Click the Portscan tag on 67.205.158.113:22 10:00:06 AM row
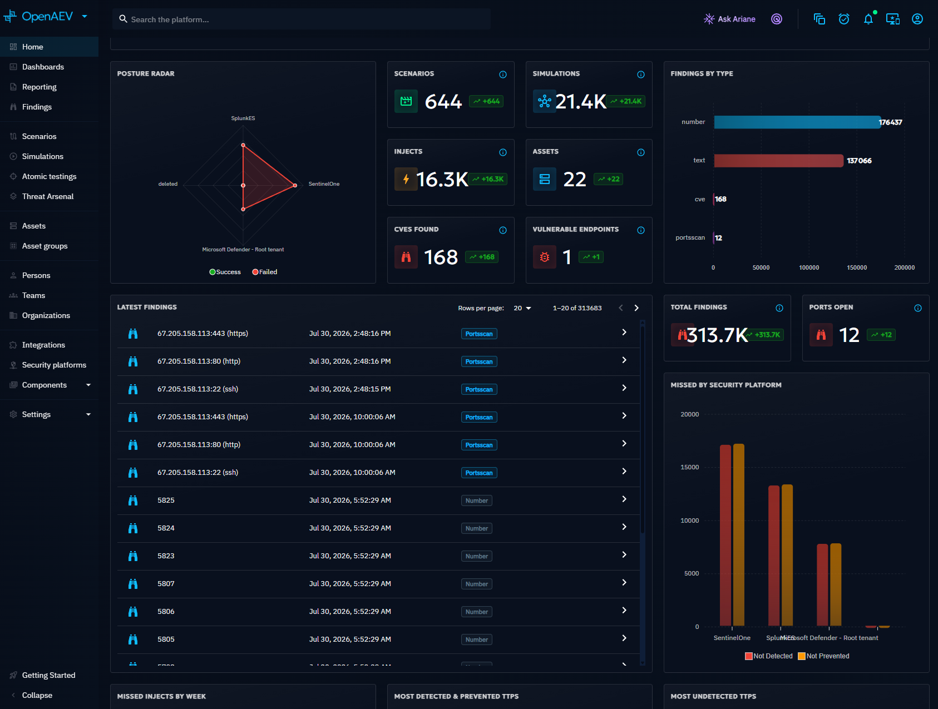The width and height of the screenshot is (938, 709). click(x=479, y=473)
